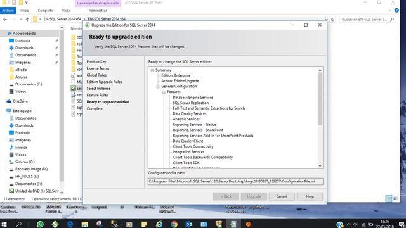Click the Configuration file path field
The height and width of the screenshot is (228, 406).
click(x=235, y=182)
